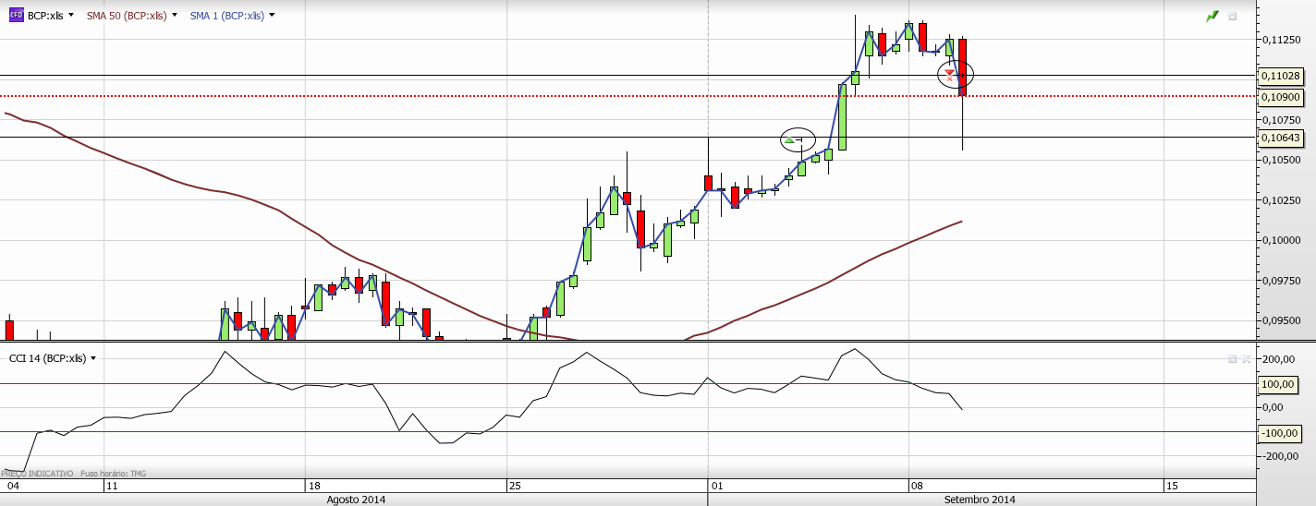Click the red down-arrow sell marker
The width and height of the screenshot is (1316, 506).
[949, 73]
